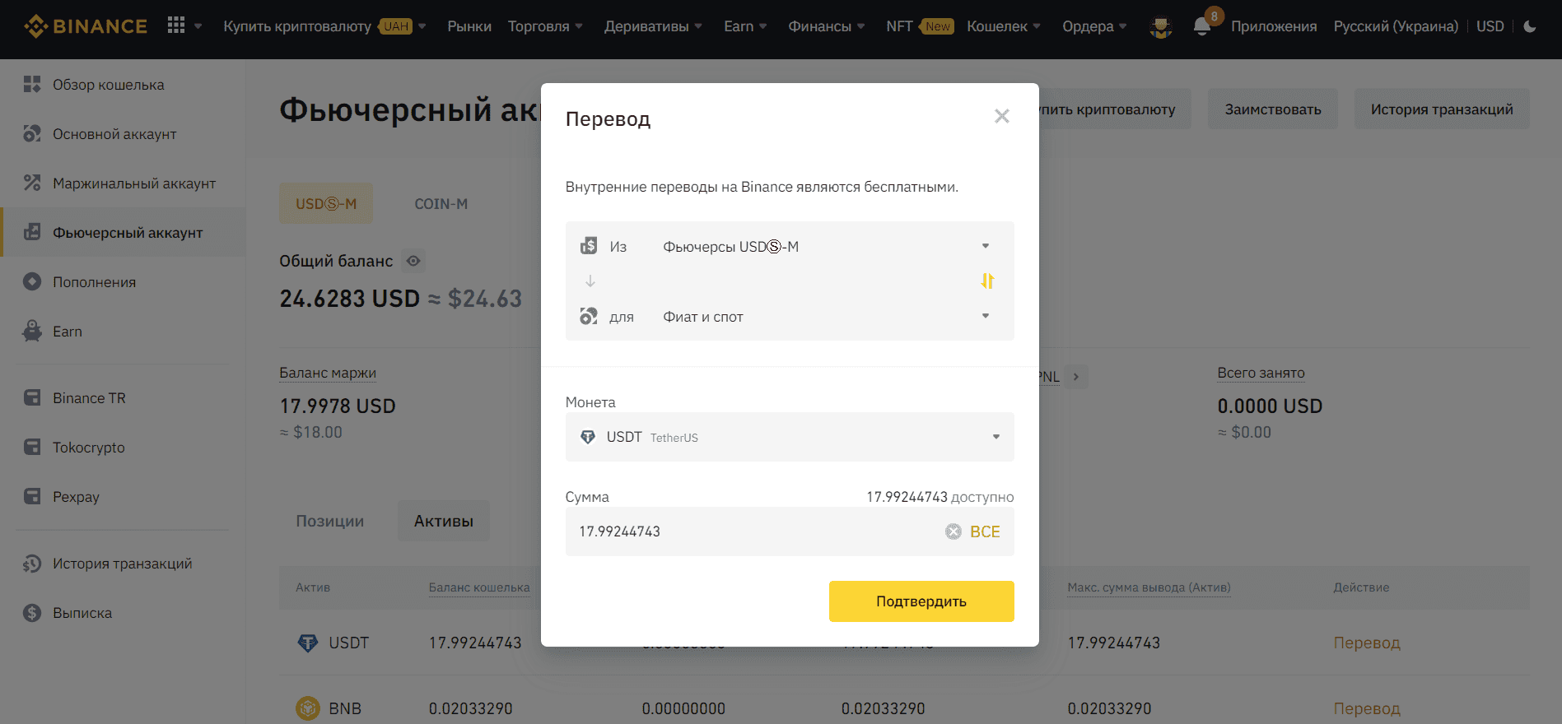Click Фьючерсный аккаунт sidebar icon
The width and height of the screenshot is (1562, 724).
[x=32, y=232]
